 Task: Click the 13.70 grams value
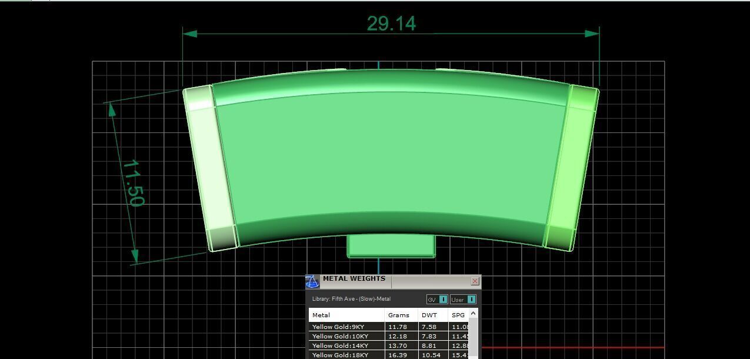398,345
